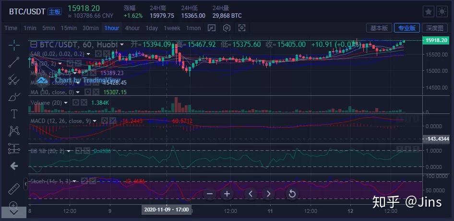The height and width of the screenshot is (221, 454).
Task: Open chart settings hexagon icon
Action: point(227,28)
